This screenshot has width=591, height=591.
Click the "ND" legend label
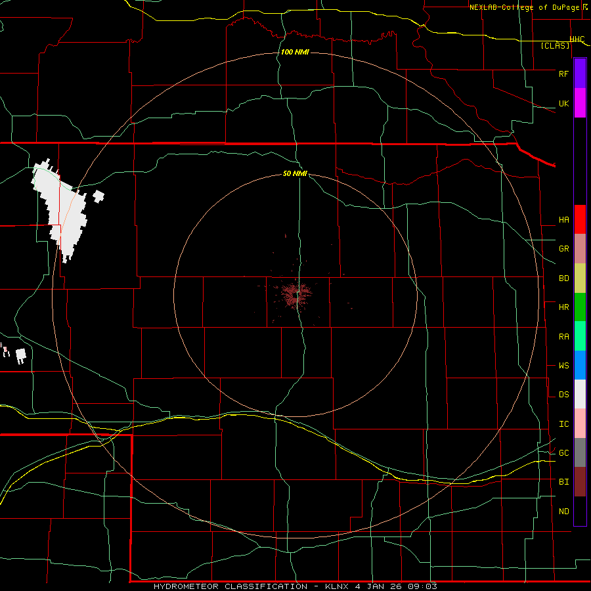563,512
